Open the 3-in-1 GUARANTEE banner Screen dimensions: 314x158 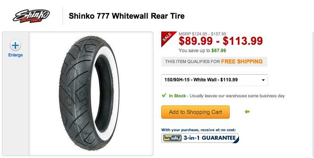(x=200, y=138)
